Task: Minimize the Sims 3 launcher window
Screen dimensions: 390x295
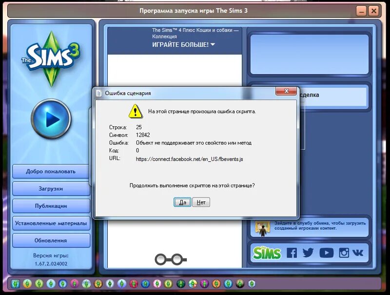Action: pos(361,11)
